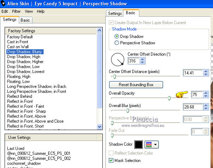Click Center Offset Distance value field
This screenshot has width=213, height=168.
point(193,73)
